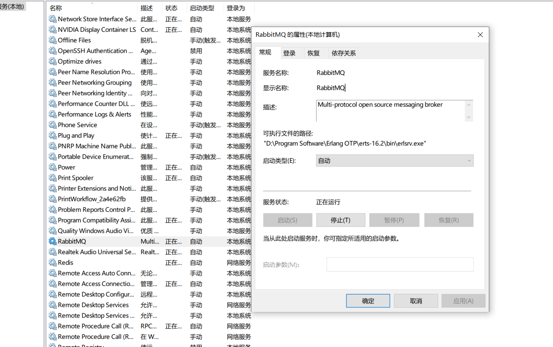Select the Optimize drives gear icon
Viewport: 553px width, 347px height.
(52, 61)
